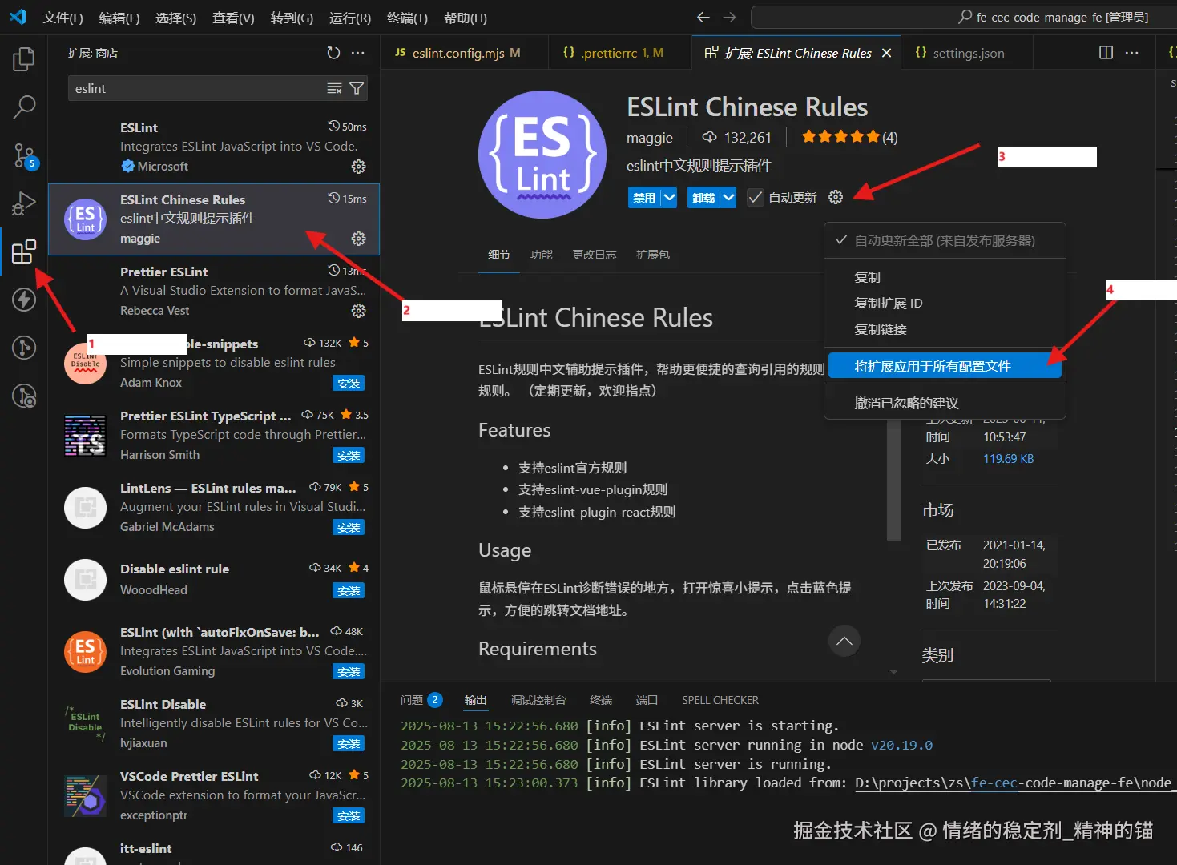Open the manage gear for the ESLint extension by Microsoft

tap(358, 167)
